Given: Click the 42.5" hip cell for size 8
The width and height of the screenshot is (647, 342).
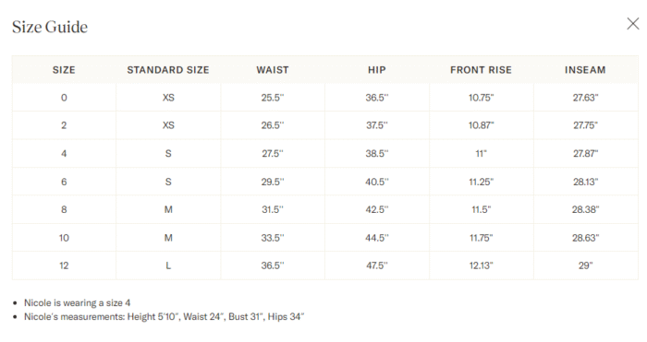Looking at the screenshot, I should [377, 209].
